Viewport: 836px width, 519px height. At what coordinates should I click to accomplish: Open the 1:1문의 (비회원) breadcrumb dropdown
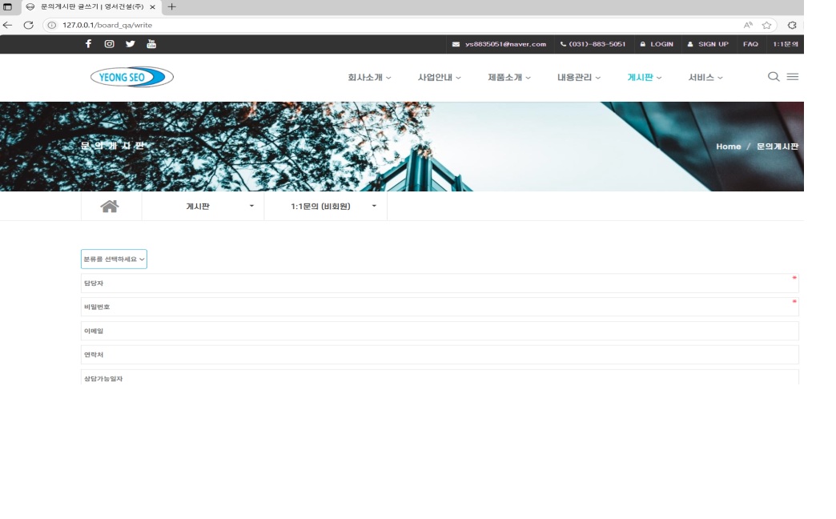[x=326, y=207]
